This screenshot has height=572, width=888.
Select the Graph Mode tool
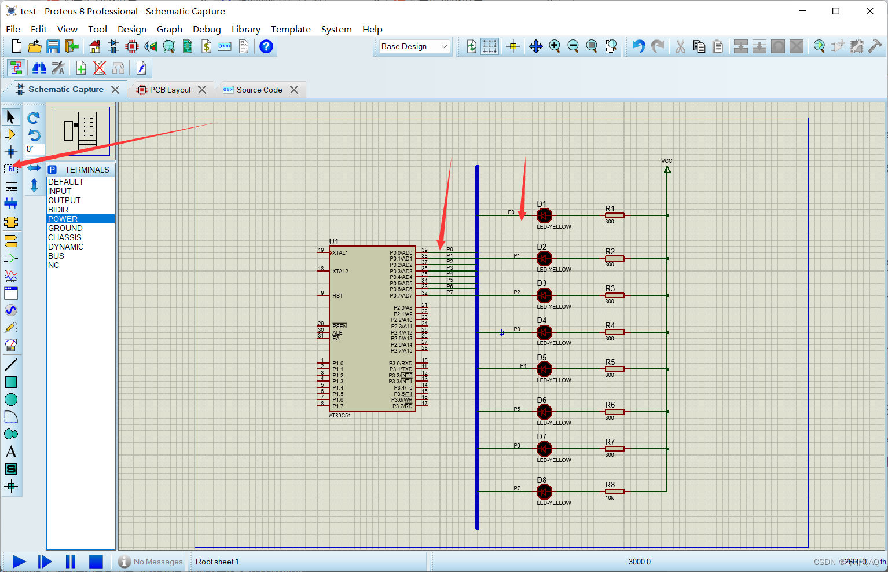10,276
